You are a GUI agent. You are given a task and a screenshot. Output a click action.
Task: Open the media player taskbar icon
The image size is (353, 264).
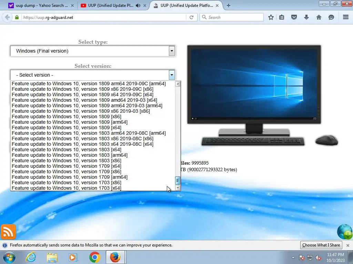[x=73, y=257]
